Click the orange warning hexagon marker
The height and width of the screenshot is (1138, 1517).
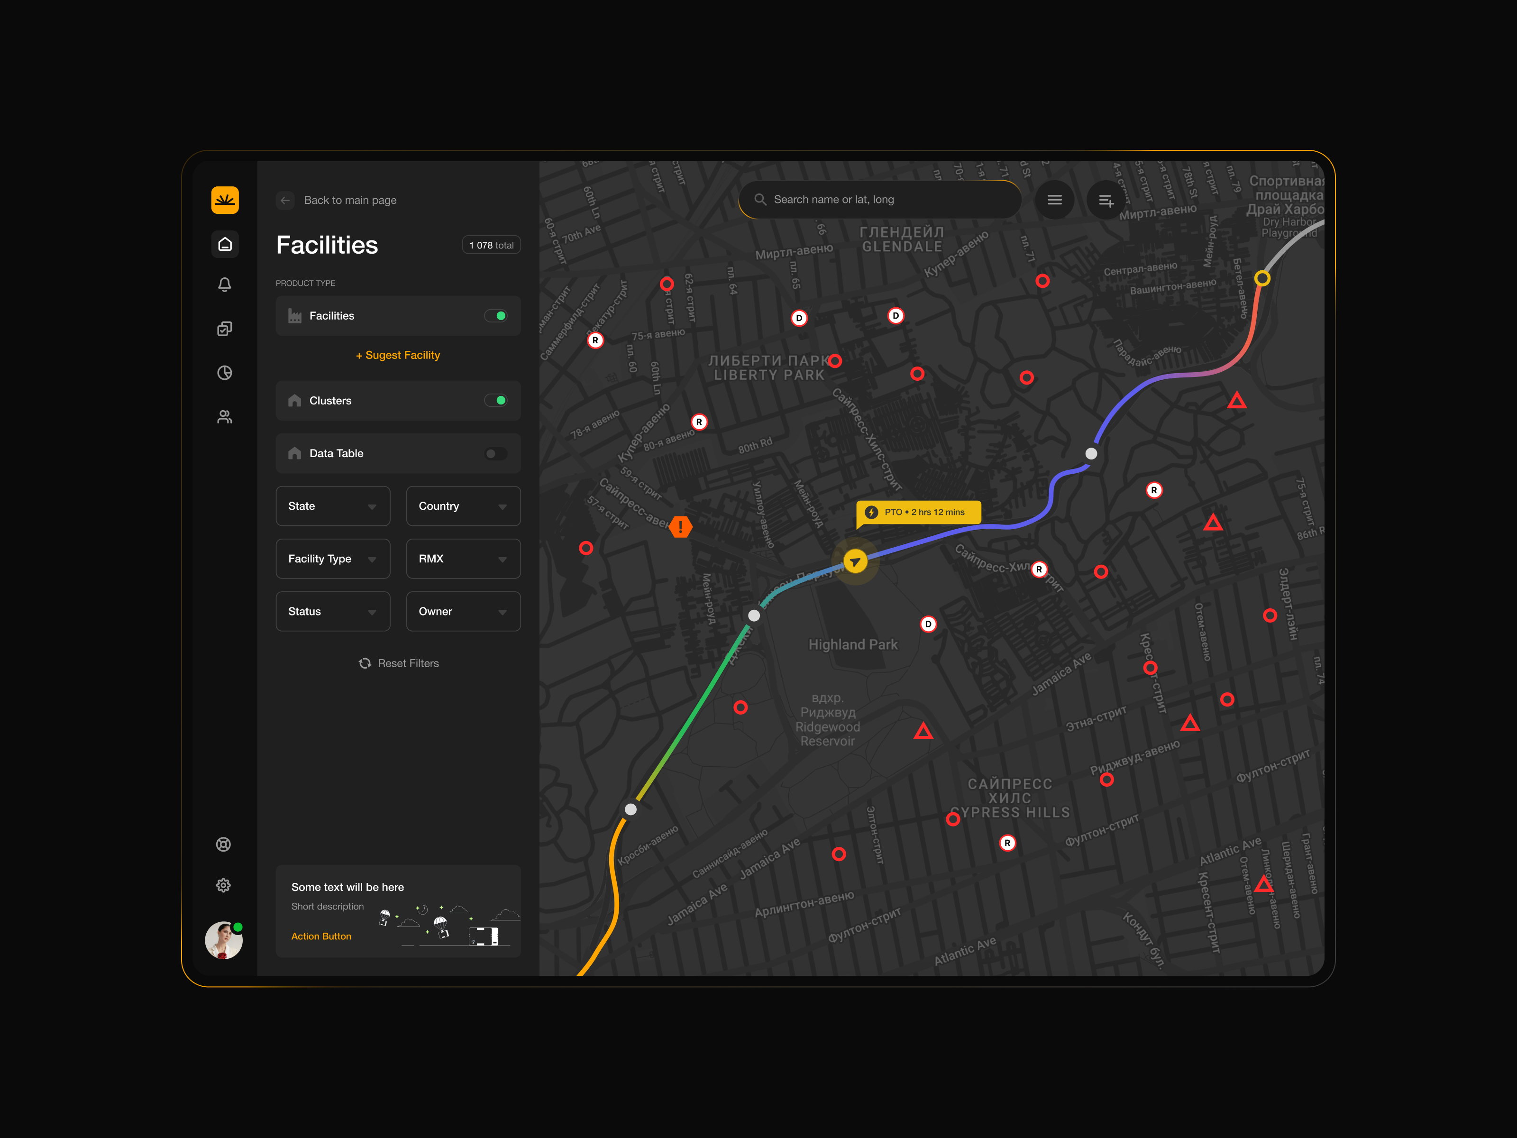680,527
